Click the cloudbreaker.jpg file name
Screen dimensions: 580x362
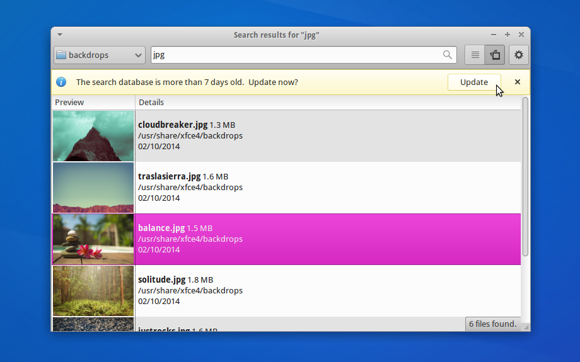173,125
